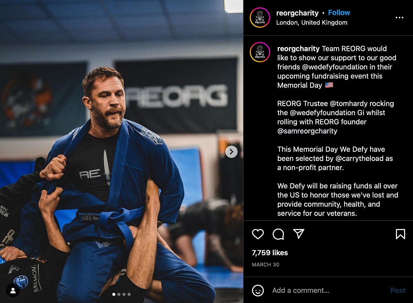Focus the Add a comment field

328,290
